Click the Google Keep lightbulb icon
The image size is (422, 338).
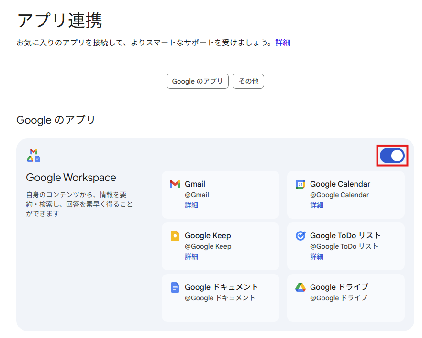[175, 236]
